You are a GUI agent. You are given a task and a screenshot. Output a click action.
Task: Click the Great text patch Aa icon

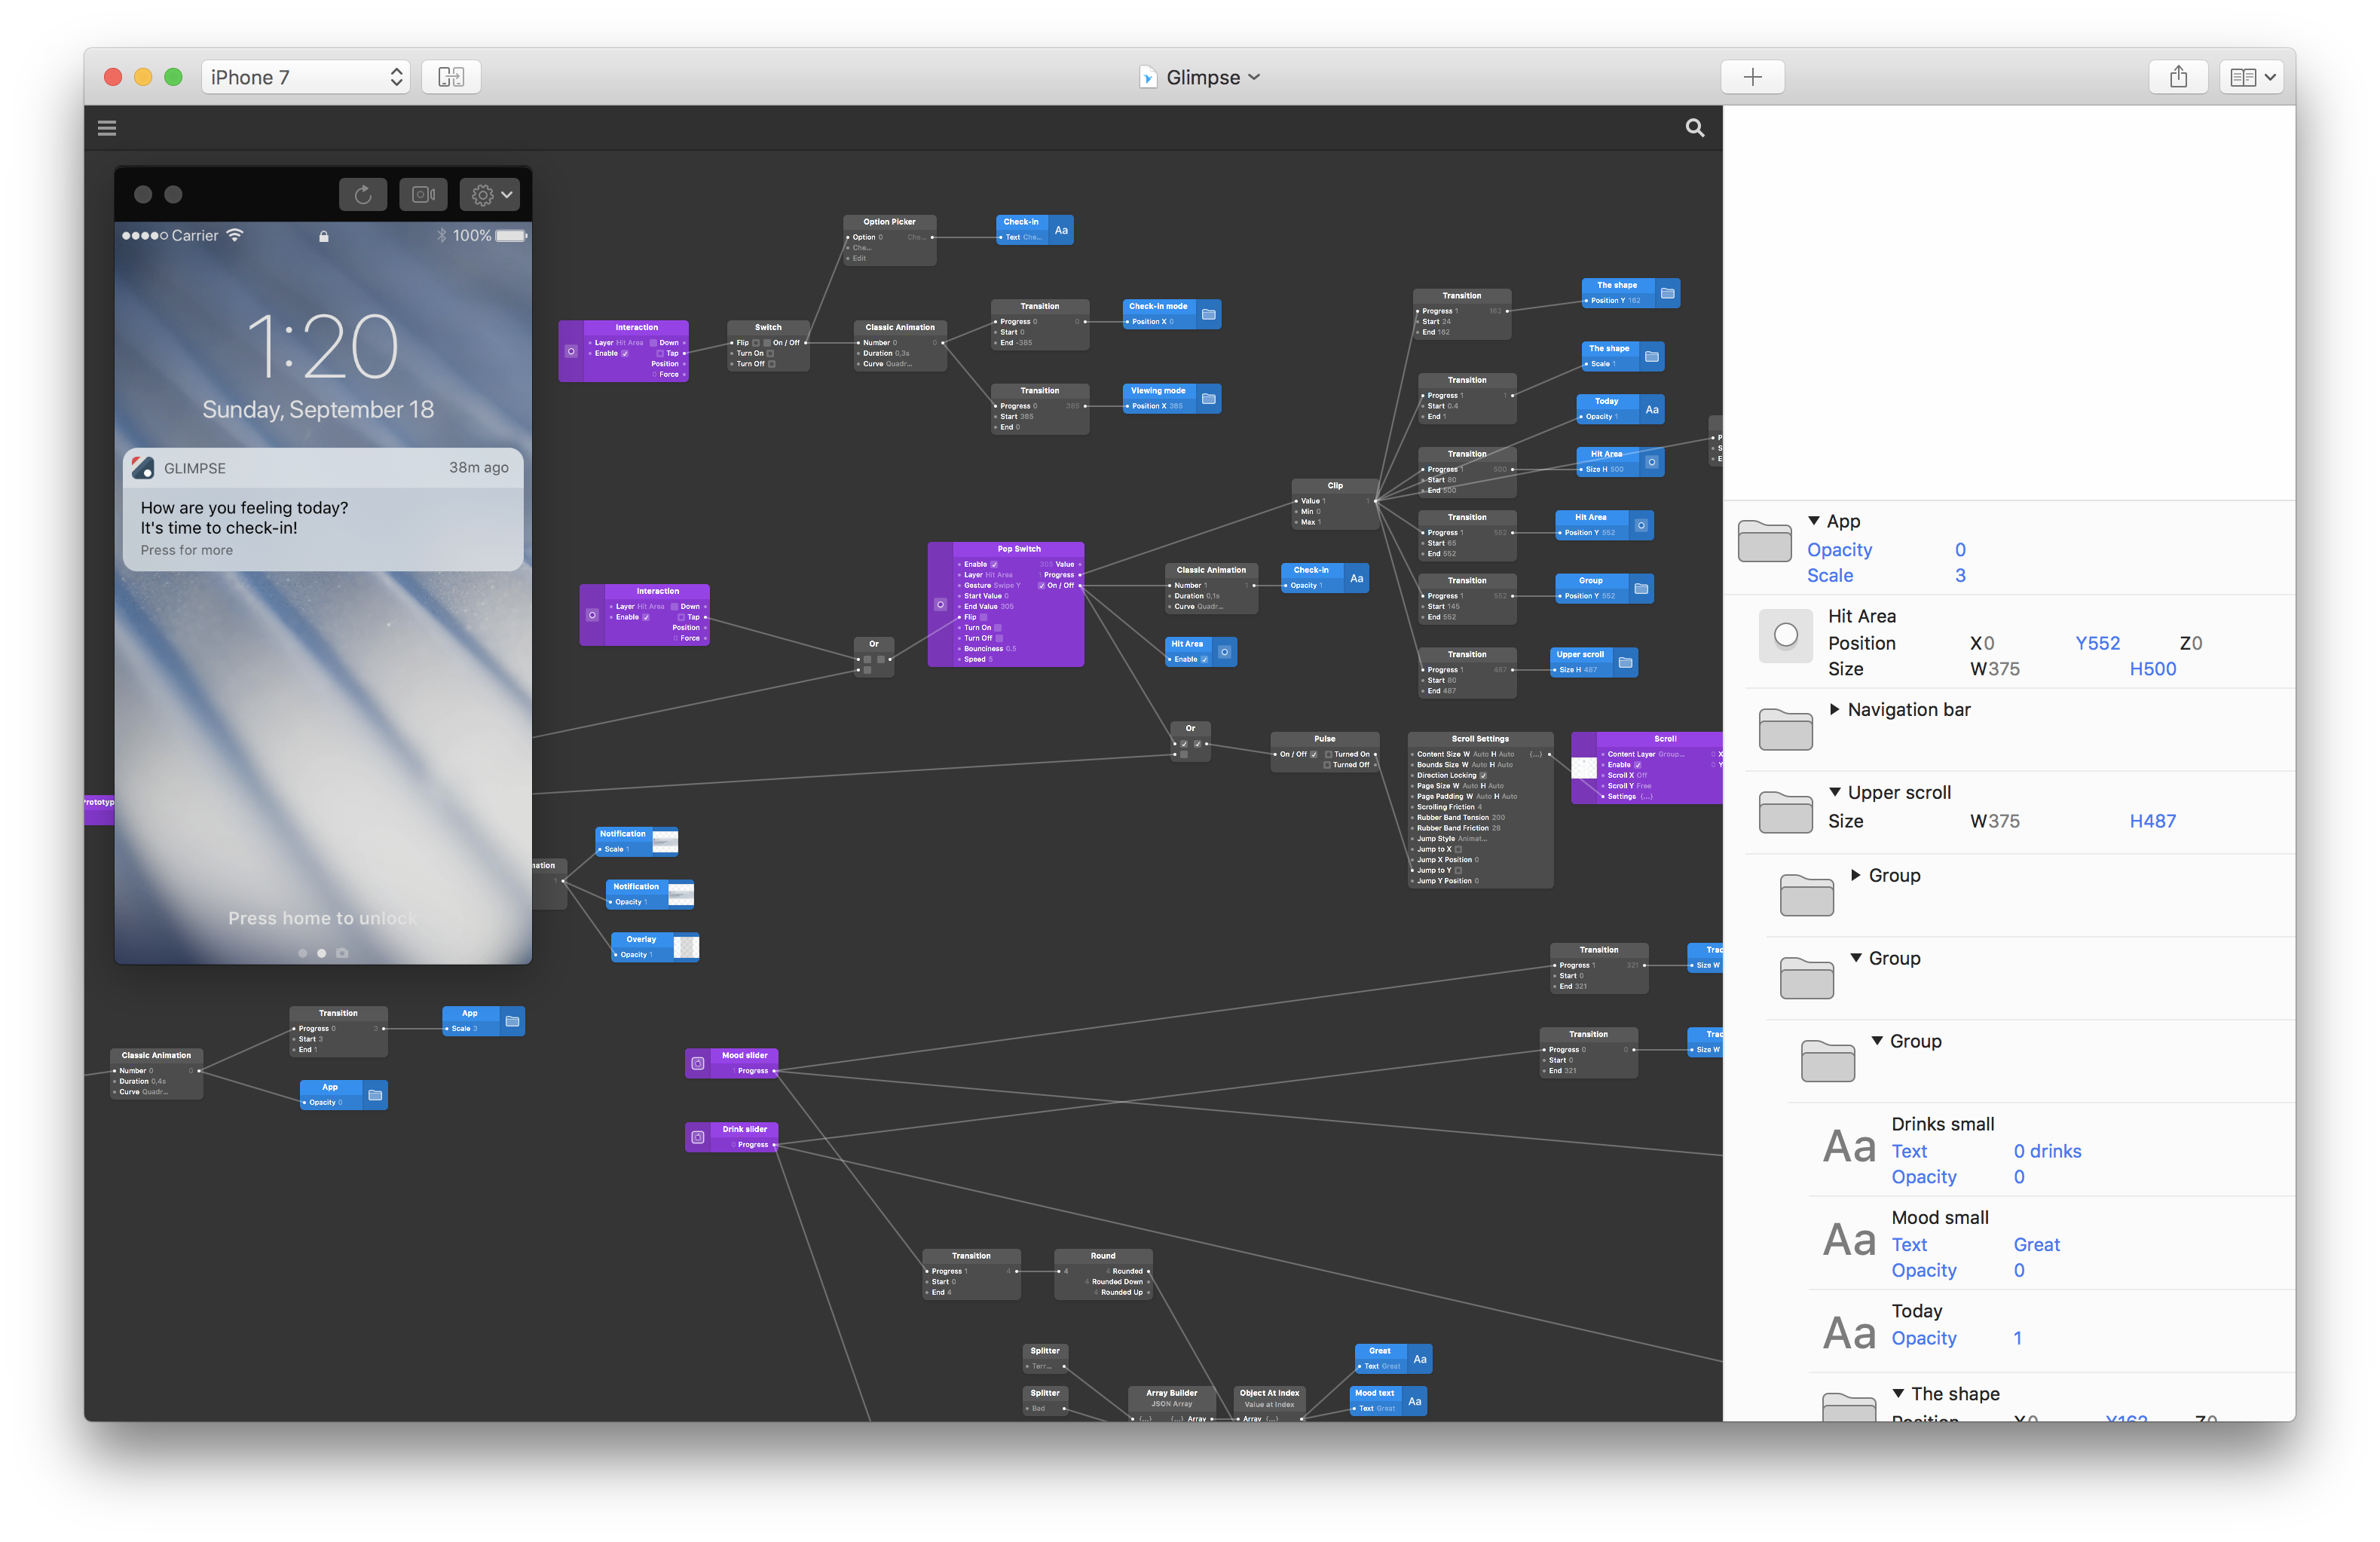1420,1359
